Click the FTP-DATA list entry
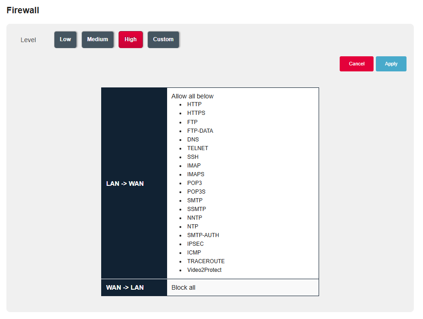423x319 pixels. [x=200, y=131]
